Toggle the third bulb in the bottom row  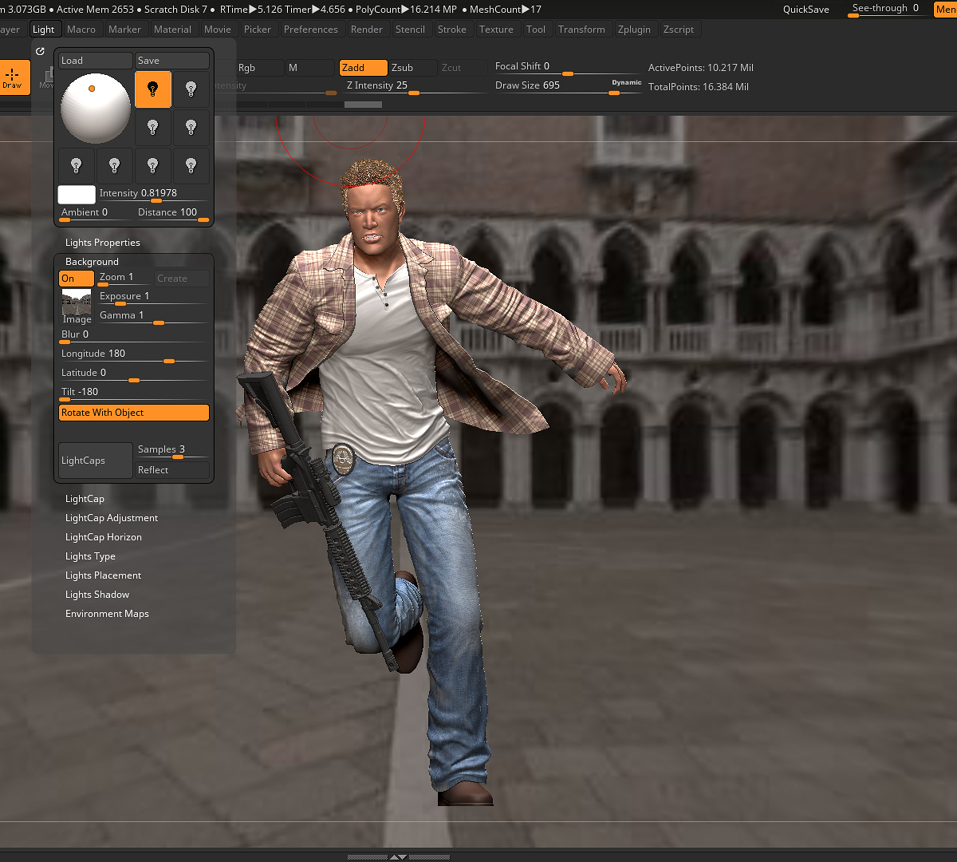pyautogui.click(x=153, y=166)
